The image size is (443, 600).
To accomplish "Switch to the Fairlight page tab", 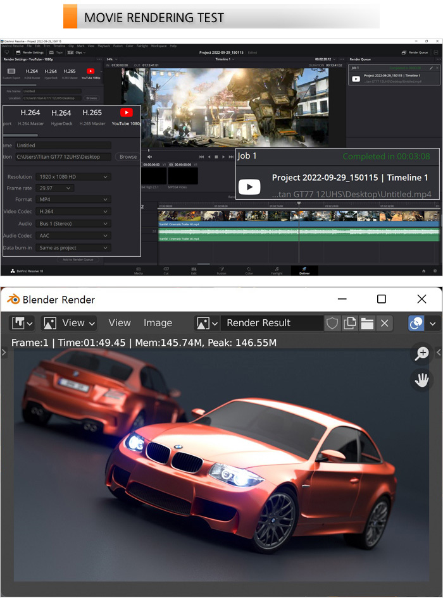I will [x=277, y=271].
